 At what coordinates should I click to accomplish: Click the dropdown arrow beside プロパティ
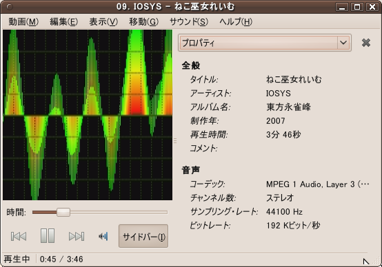[x=343, y=43]
